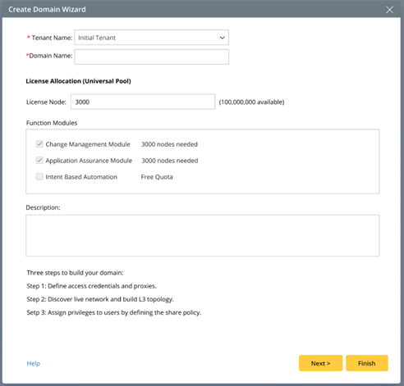Select the Application Assurance Module label
Viewport: 404px width, 386px height.
click(89, 161)
